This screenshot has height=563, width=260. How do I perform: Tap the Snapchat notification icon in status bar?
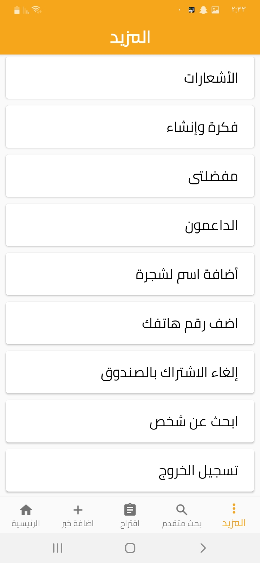[204, 10]
